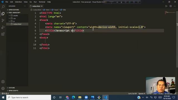178x100 pixels.
Task: Open the Search view in activity bar
Action: pos(3,7)
